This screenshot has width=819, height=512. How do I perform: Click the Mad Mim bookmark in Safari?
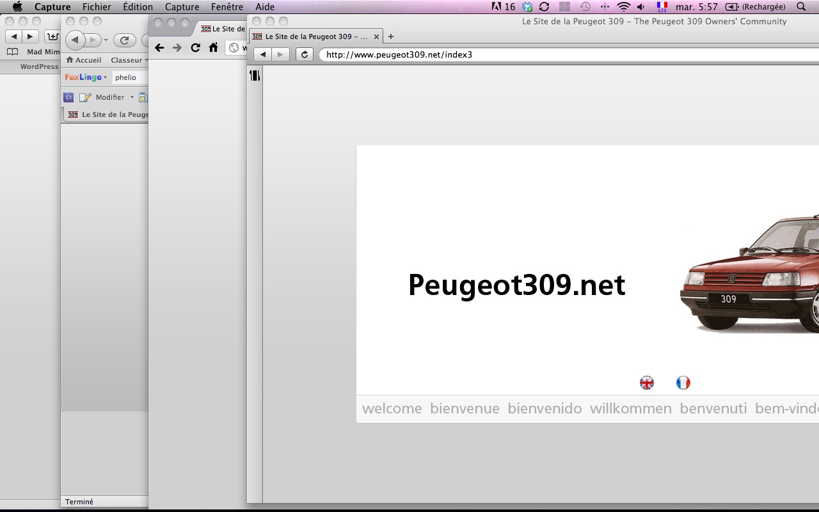pos(43,52)
